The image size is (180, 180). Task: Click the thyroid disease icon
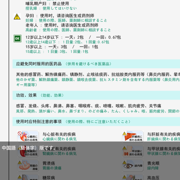[133, 151]
